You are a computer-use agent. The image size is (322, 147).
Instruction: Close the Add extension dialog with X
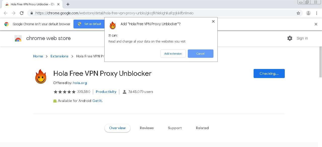point(213,21)
